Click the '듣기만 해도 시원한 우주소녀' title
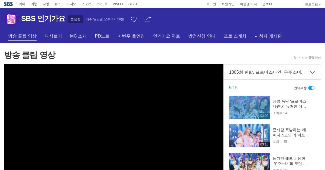This screenshot has width=325, height=170. 290,161
